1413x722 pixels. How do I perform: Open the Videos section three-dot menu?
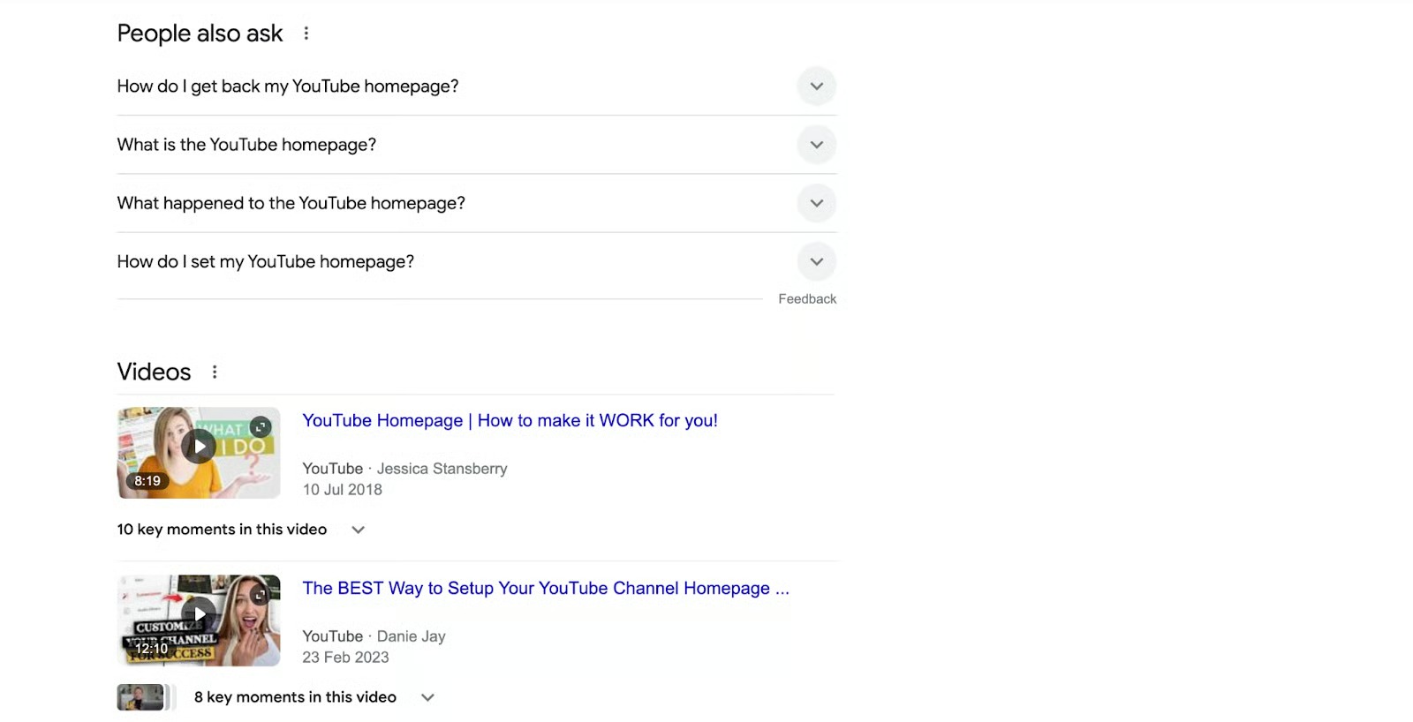[215, 372]
